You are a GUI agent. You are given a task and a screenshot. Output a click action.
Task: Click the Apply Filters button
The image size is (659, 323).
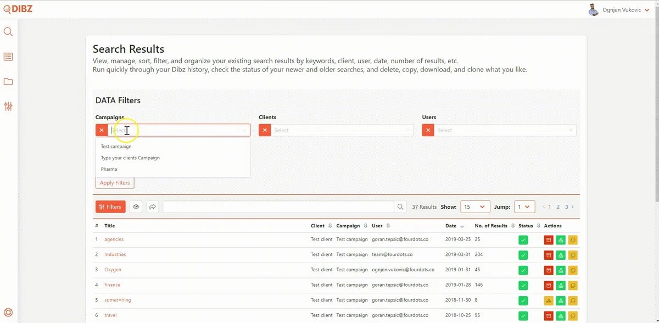[115, 183]
